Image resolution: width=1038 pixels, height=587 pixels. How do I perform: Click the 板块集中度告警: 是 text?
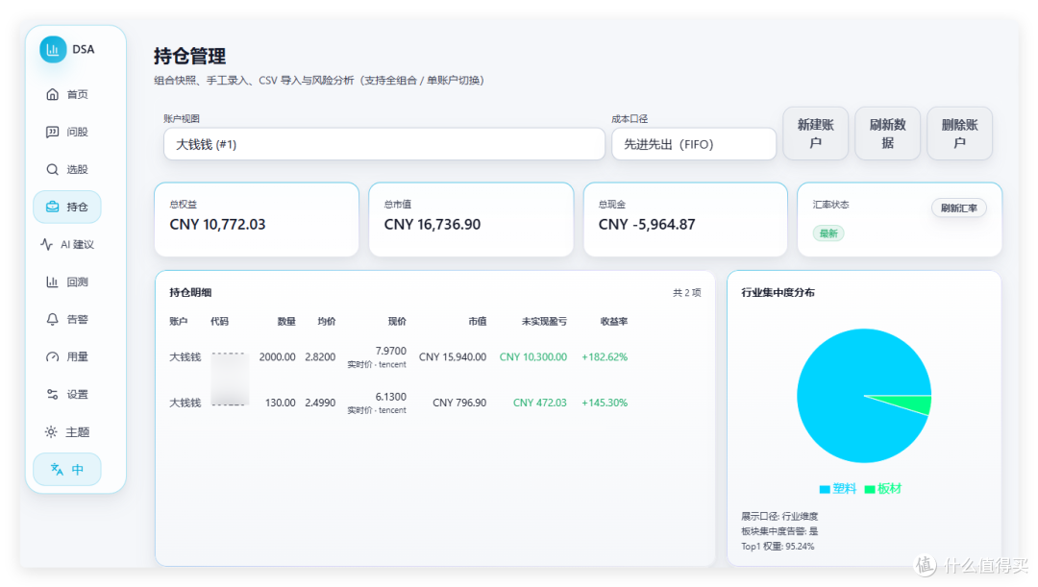(779, 531)
